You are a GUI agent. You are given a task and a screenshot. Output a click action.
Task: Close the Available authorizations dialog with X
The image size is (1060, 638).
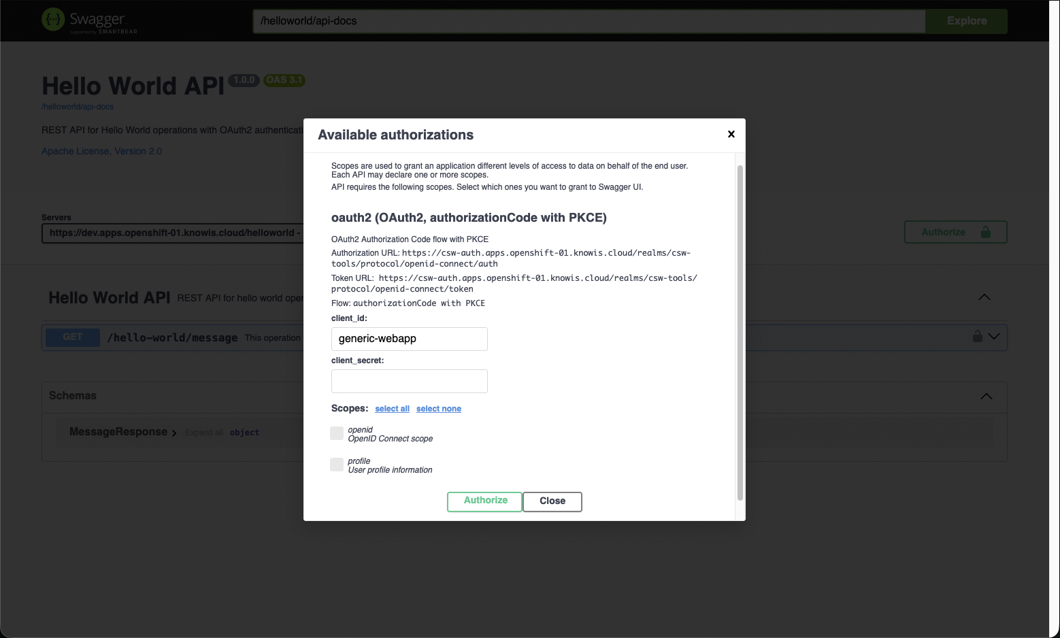point(731,134)
